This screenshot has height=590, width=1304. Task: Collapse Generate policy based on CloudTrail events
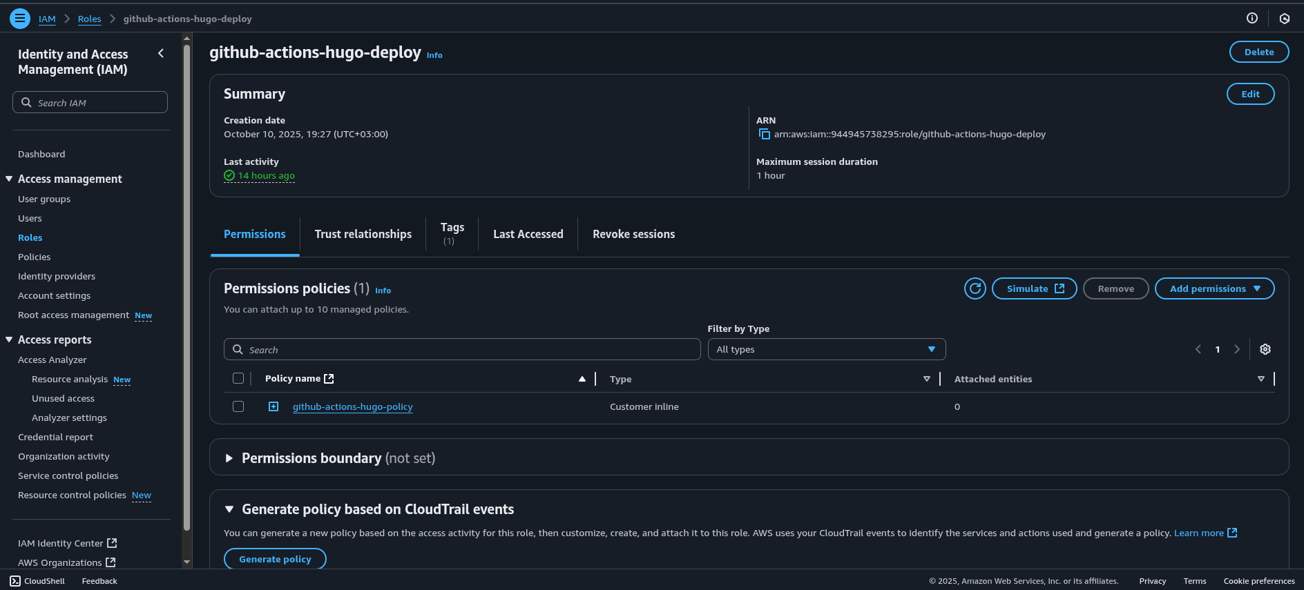[229, 509]
